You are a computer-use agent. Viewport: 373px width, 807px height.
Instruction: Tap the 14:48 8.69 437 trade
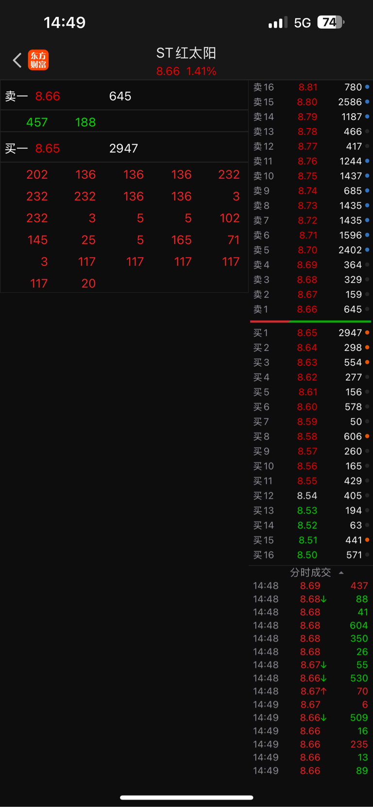(x=311, y=586)
